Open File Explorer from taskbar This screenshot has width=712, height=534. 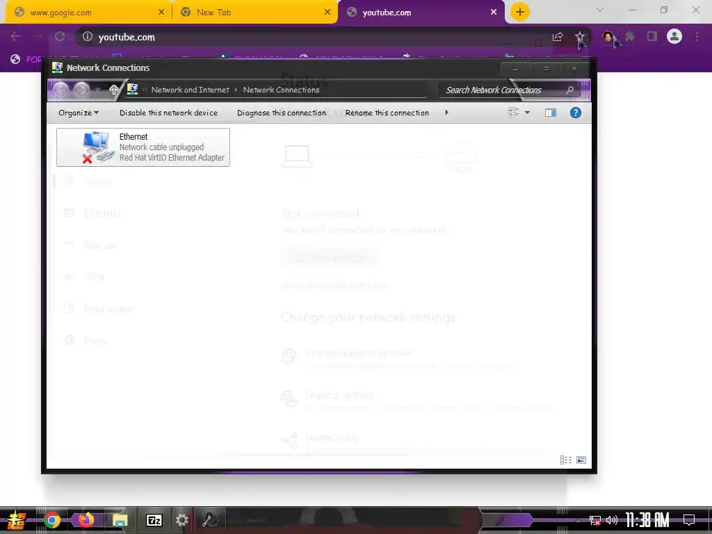(x=120, y=520)
